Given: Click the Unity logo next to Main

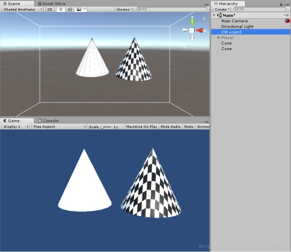Looking at the screenshot, I should pos(219,15).
